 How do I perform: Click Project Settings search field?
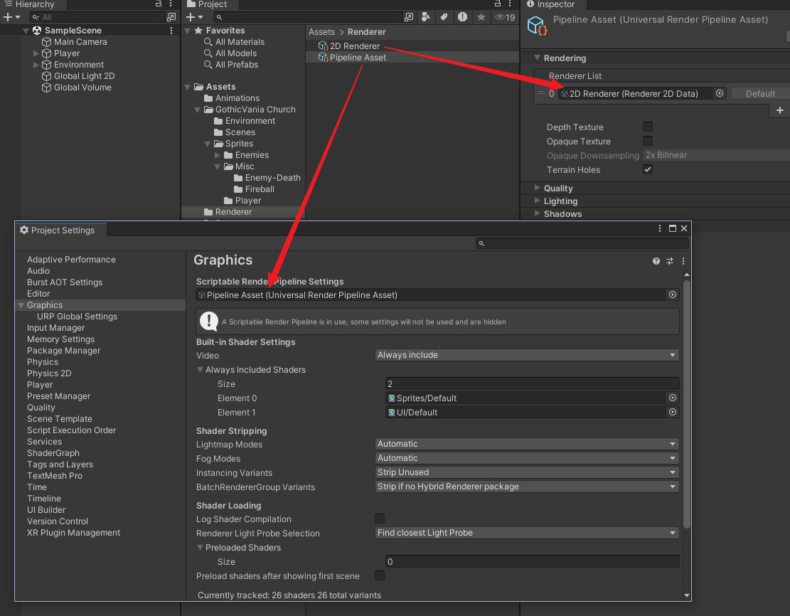[x=582, y=243]
